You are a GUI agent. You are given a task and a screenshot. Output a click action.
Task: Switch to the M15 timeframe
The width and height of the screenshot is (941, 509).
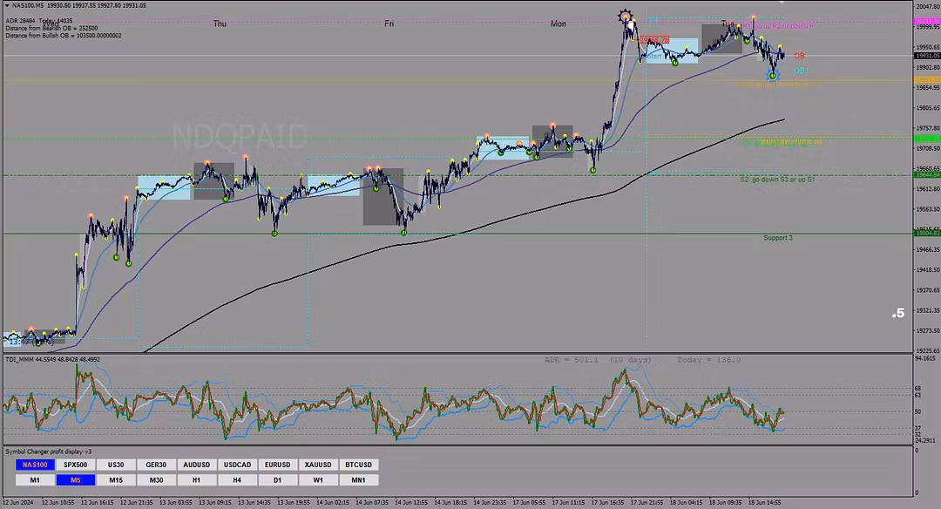point(115,479)
